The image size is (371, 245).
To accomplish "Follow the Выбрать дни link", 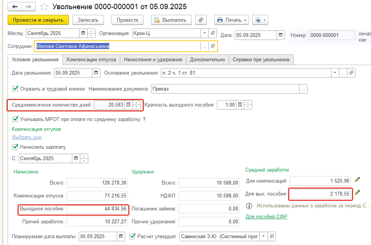I will [27, 137].
